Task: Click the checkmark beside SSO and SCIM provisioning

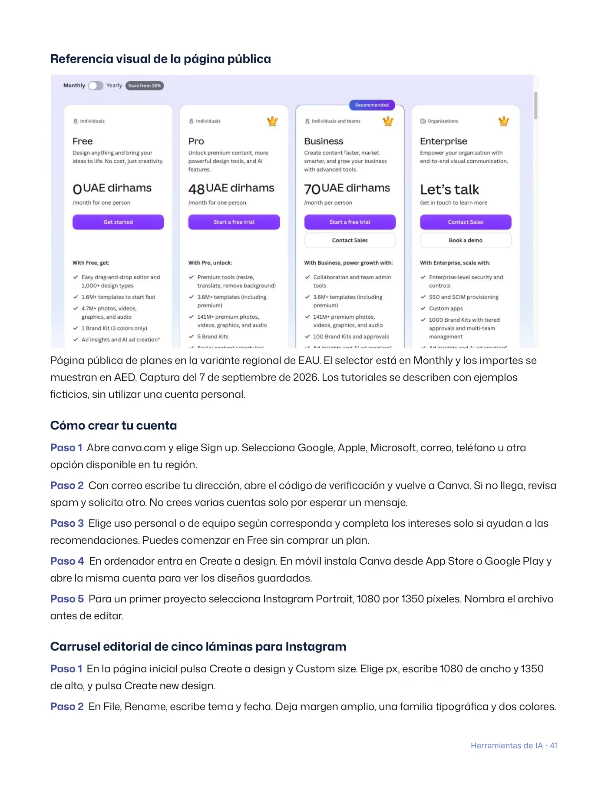Action: pos(423,297)
